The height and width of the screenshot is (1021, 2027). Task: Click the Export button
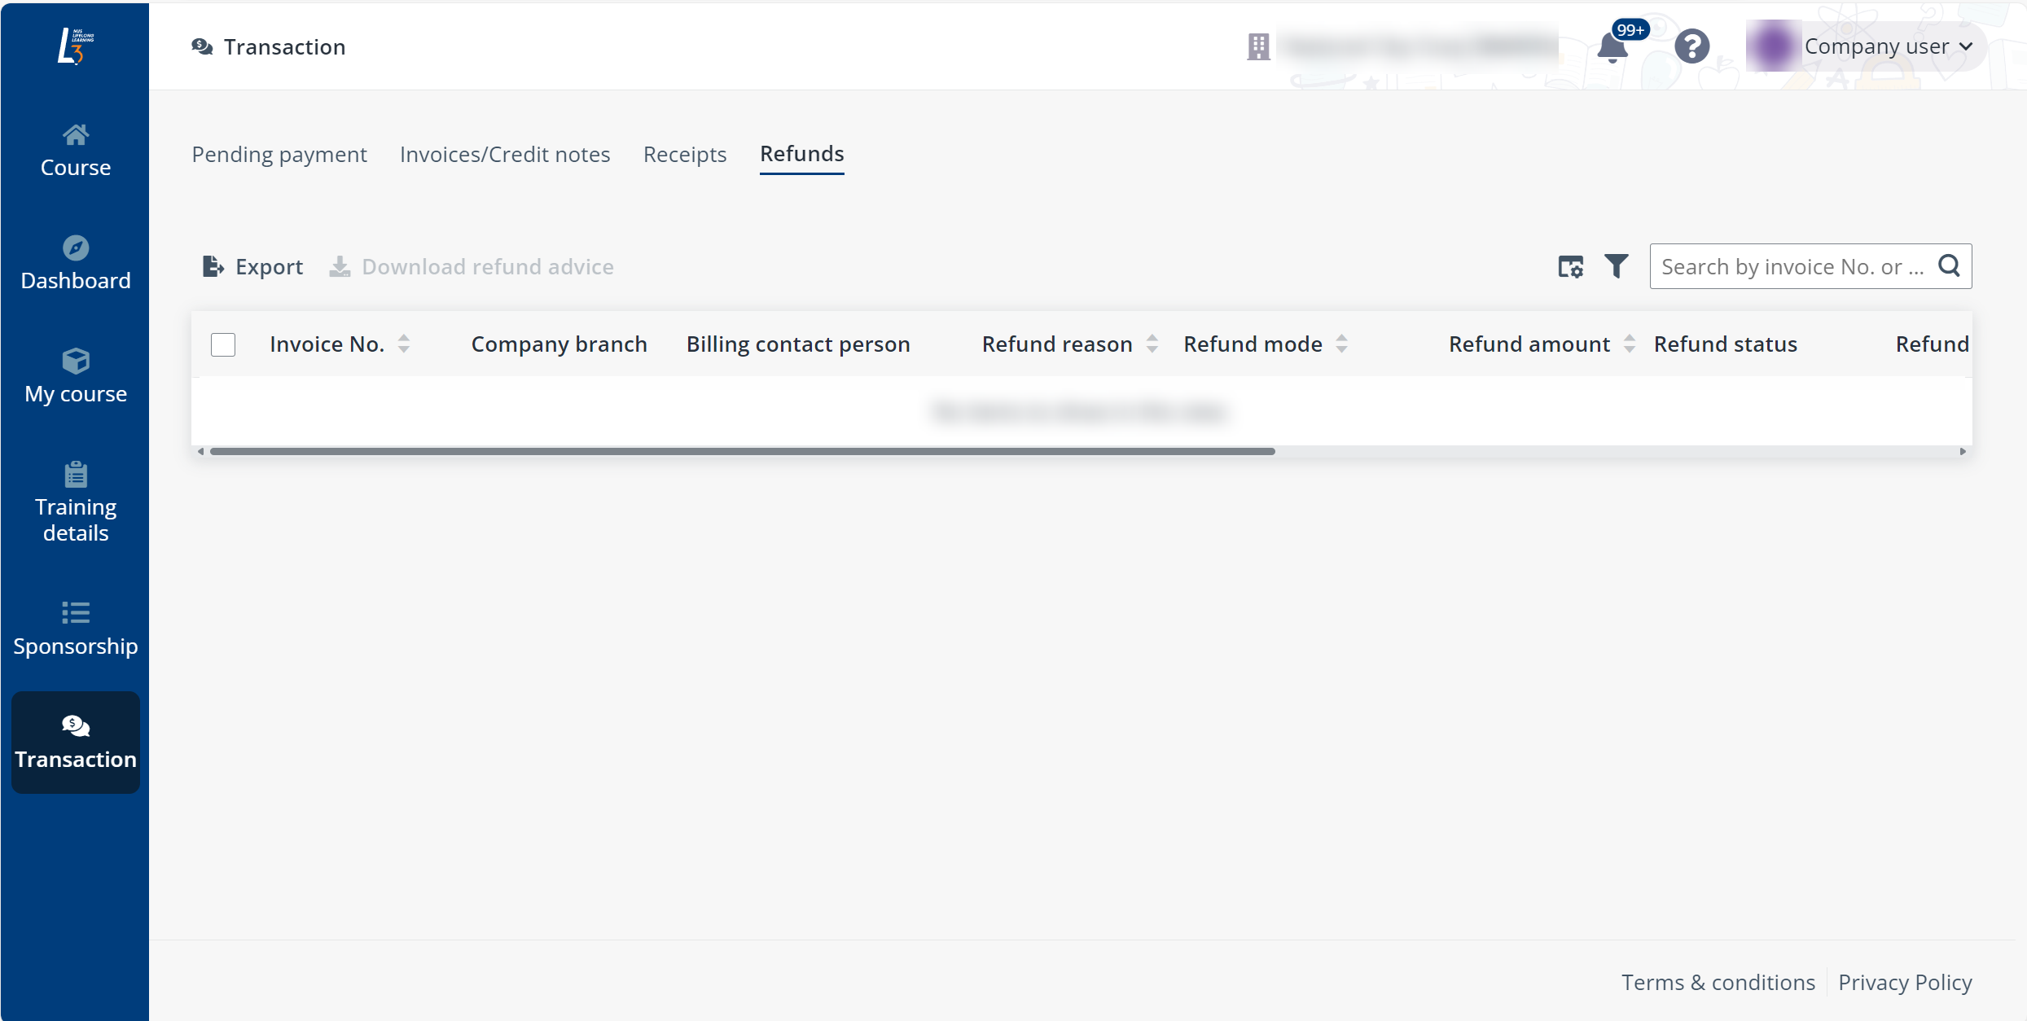point(252,266)
